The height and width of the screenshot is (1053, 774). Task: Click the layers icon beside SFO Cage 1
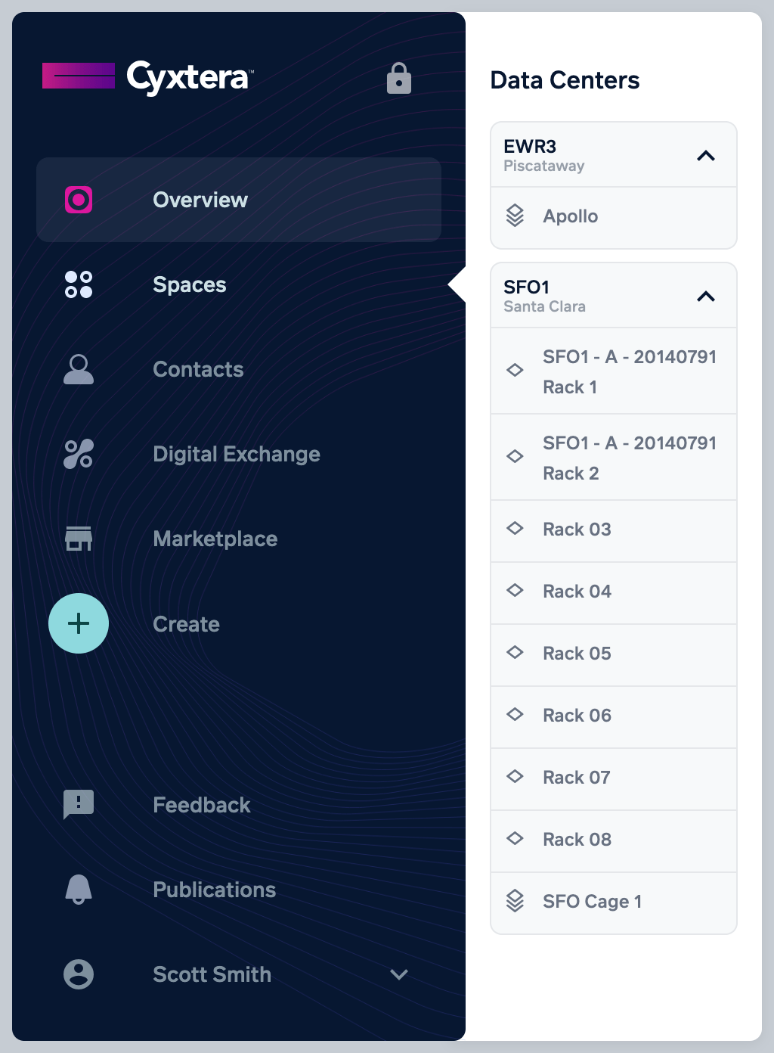pyautogui.click(x=515, y=901)
